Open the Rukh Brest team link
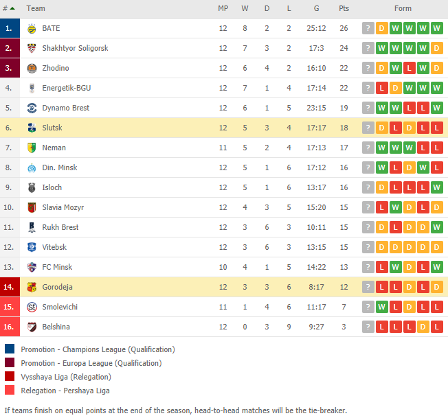 click(60, 227)
